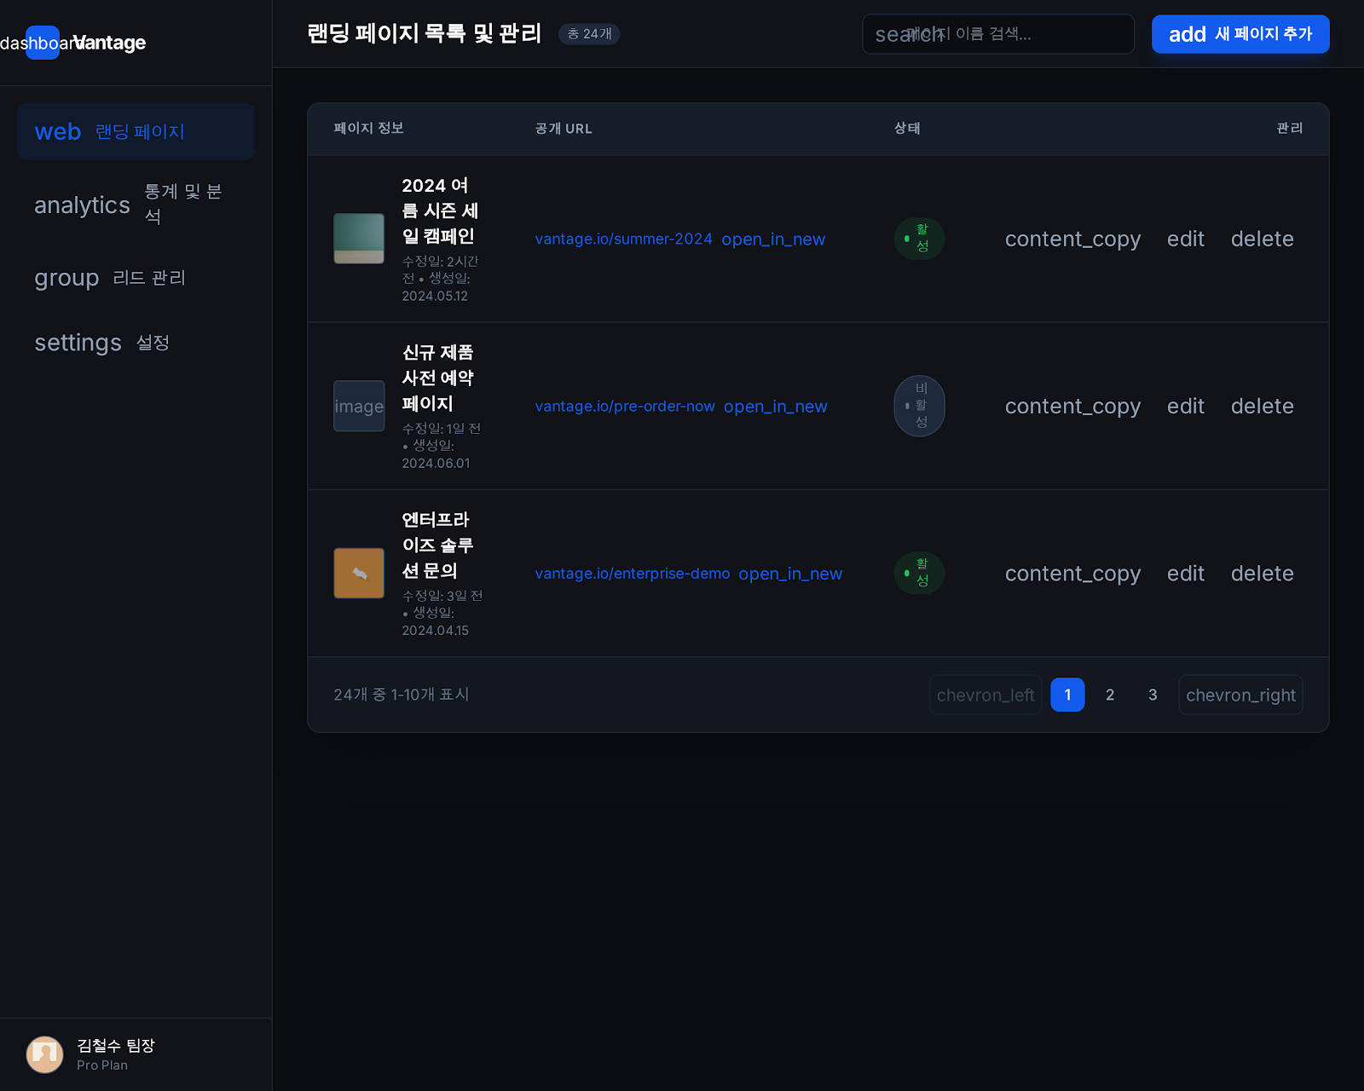Delete the summer 2024 campaign page
This screenshot has width=1364, height=1091.
1262,239
